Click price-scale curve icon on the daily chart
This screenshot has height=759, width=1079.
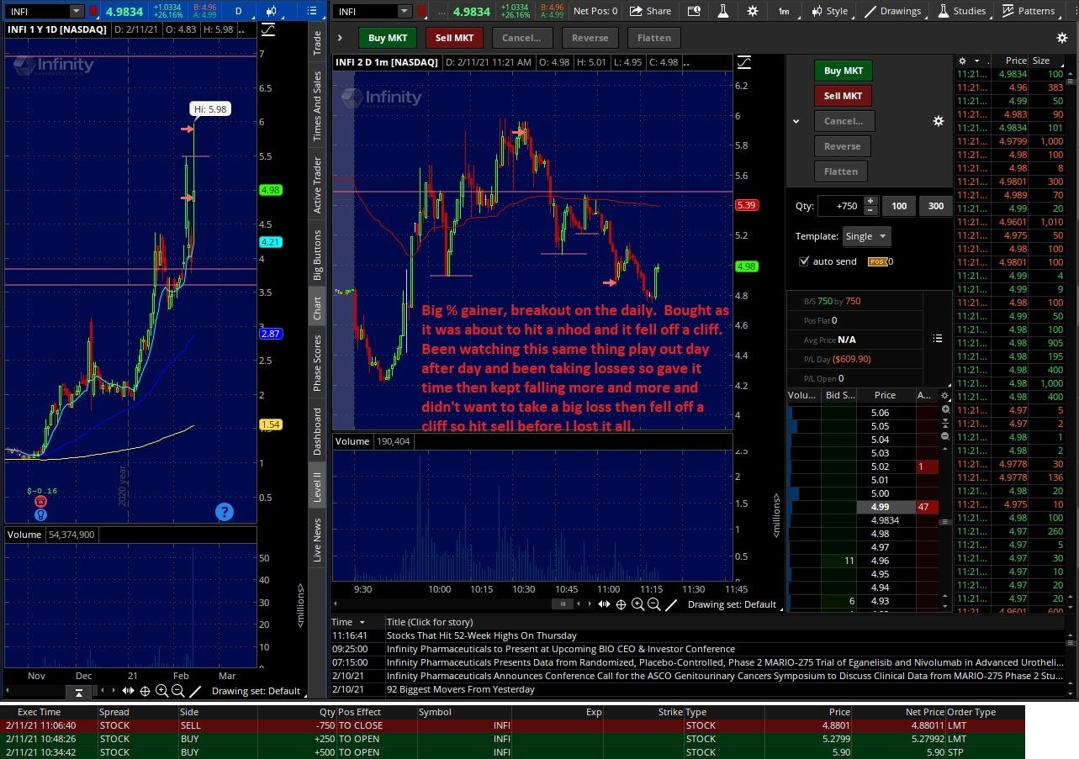(267, 29)
